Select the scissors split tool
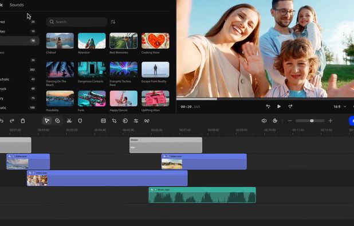 pyautogui.click(x=69, y=120)
